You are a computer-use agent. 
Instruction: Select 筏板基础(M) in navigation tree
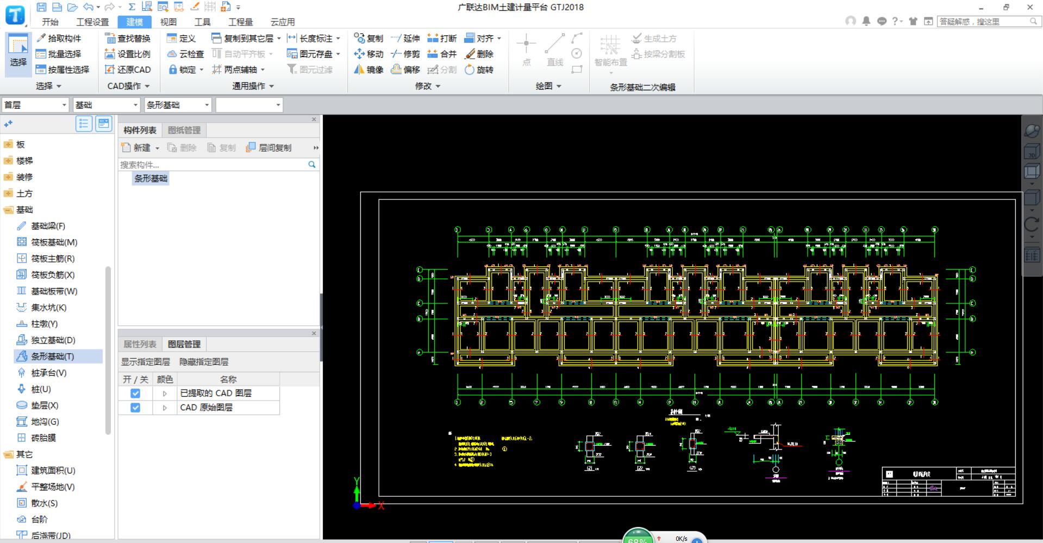point(48,242)
